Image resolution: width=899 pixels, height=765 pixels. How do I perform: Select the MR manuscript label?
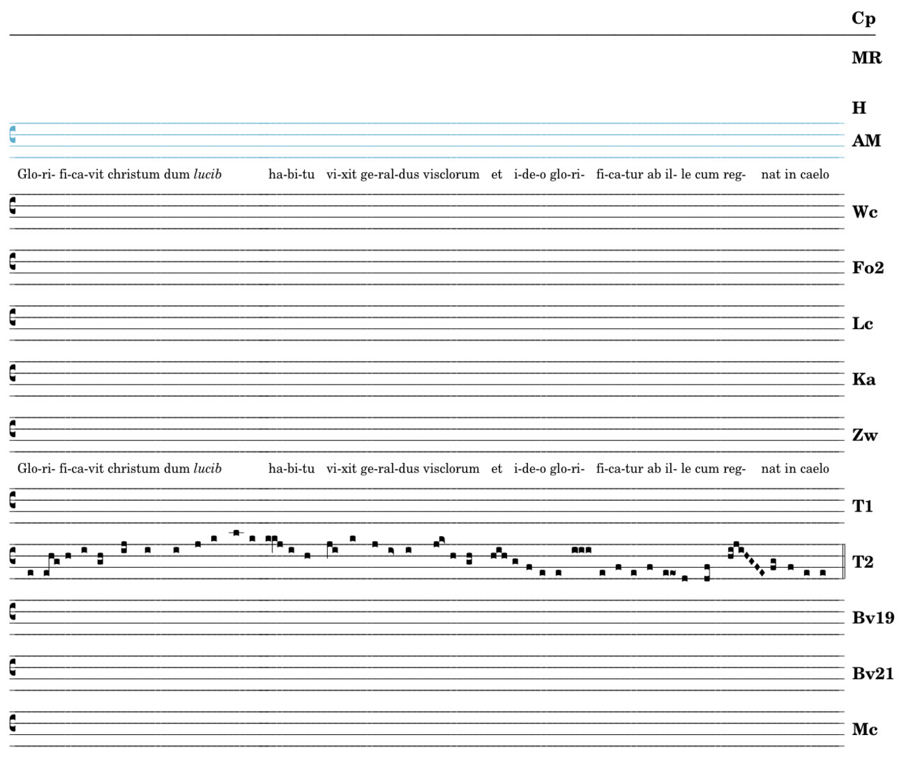(x=866, y=58)
